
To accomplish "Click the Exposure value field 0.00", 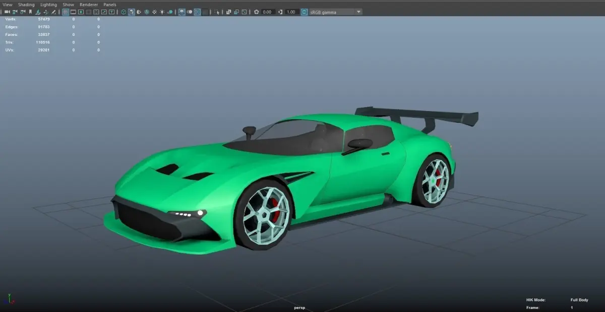I will [x=268, y=12].
